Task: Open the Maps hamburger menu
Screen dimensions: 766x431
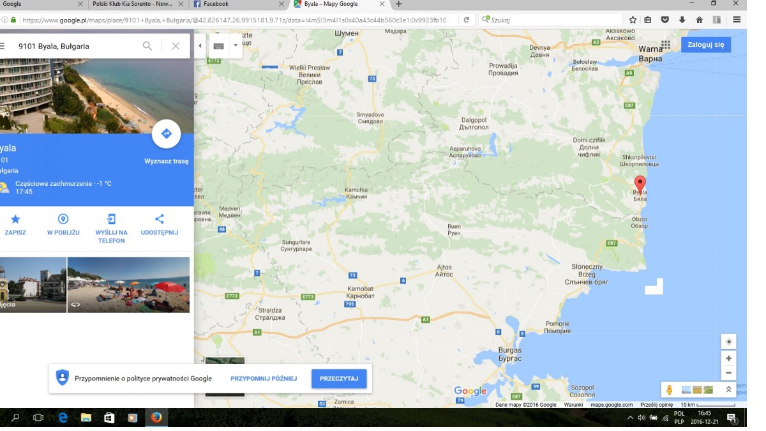Action: point(2,46)
